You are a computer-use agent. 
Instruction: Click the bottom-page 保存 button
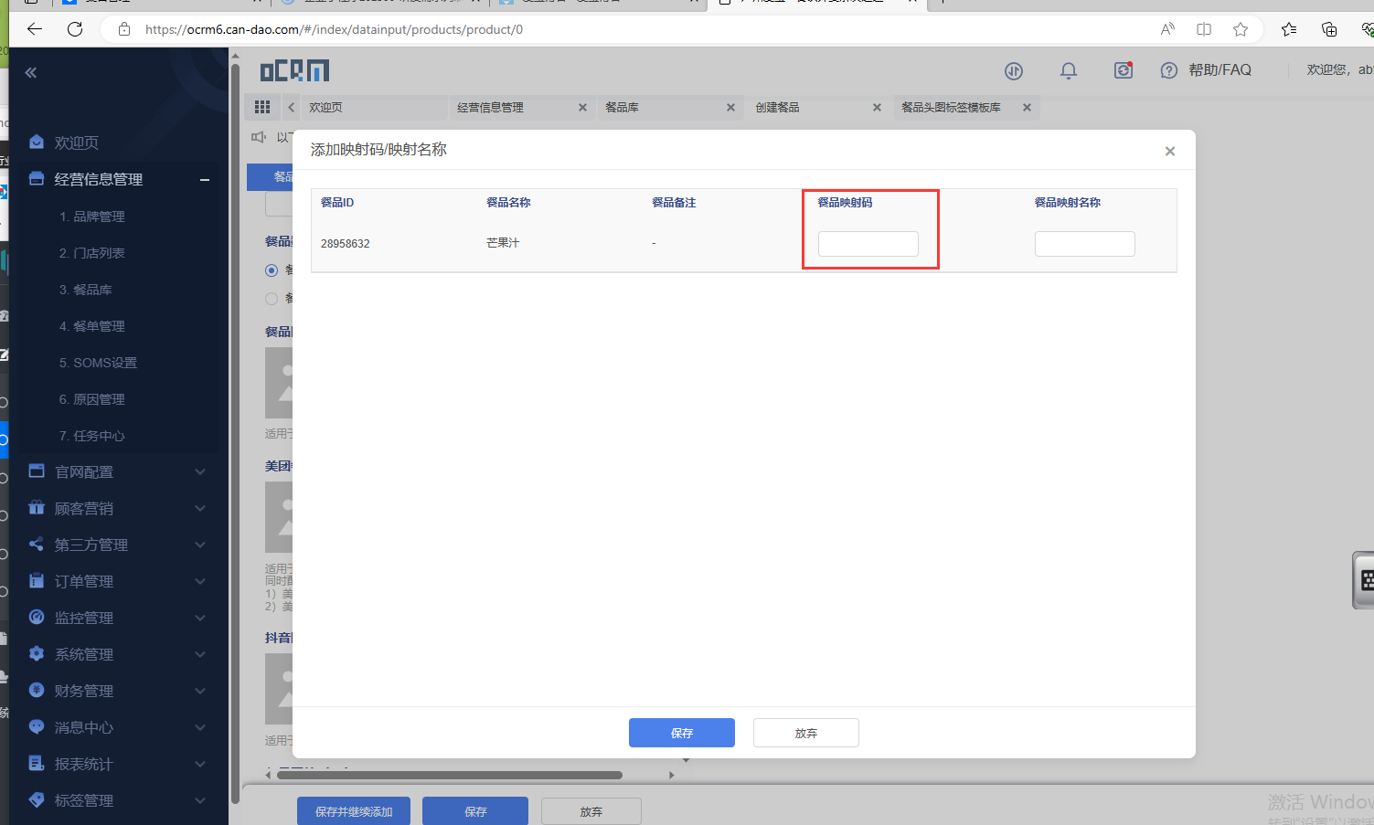click(x=475, y=811)
